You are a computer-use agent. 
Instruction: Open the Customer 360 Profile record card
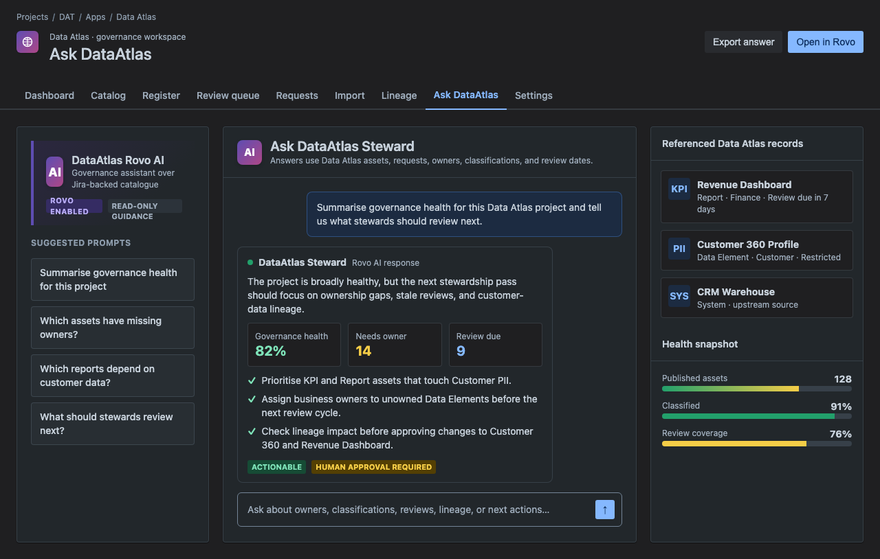pyautogui.click(x=757, y=250)
